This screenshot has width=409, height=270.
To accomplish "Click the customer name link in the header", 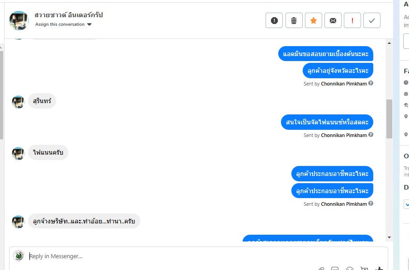I will pos(69,15).
